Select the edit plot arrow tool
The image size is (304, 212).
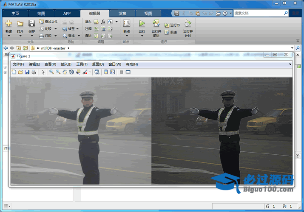(x=43, y=72)
